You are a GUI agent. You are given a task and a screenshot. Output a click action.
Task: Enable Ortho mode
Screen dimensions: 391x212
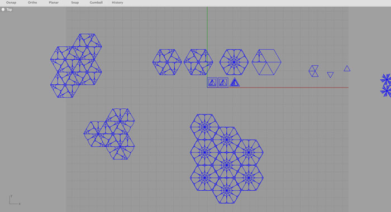pos(32,2)
